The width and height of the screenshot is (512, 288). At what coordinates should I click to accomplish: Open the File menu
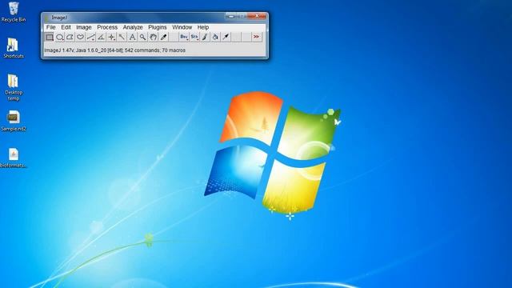[51, 27]
